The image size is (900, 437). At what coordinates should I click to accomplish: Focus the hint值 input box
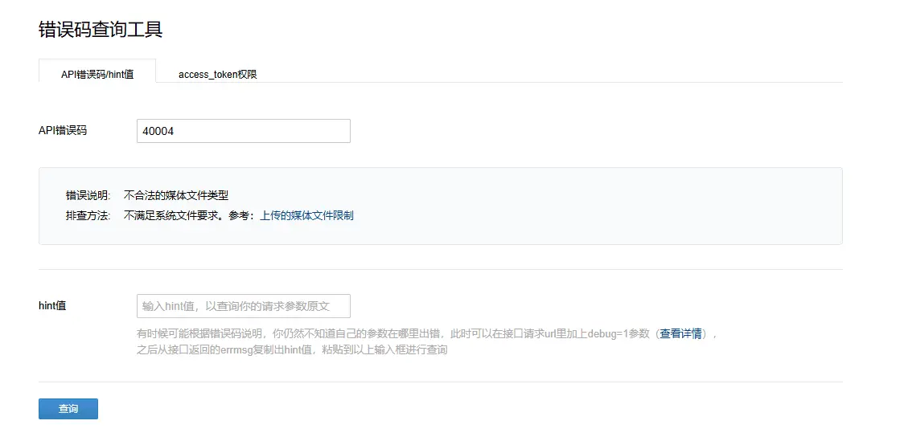[x=243, y=306]
